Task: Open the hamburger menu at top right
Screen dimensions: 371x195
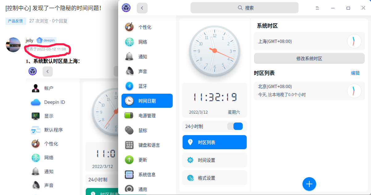Action: tap(317, 8)
